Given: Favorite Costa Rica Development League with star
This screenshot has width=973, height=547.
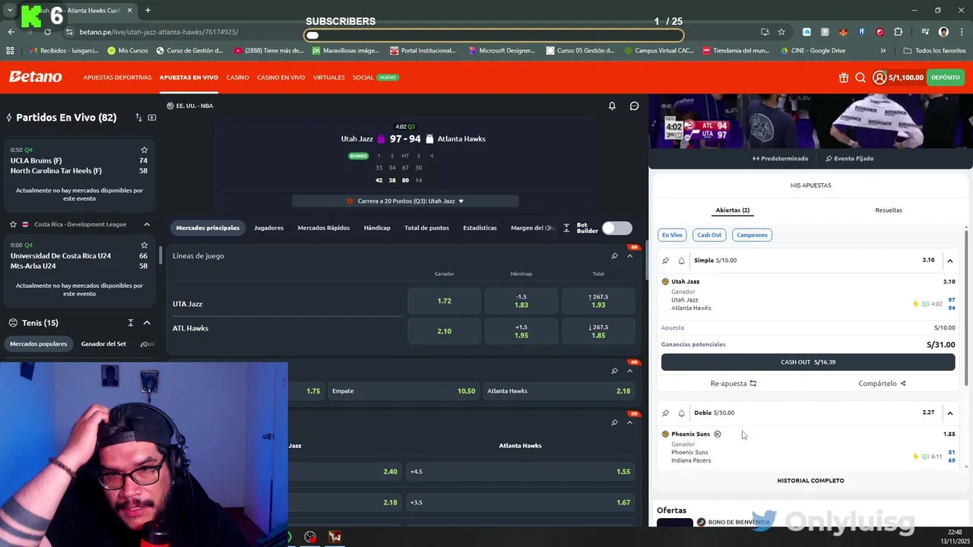Looking at the screenshot, I should [x=13, y=224].
